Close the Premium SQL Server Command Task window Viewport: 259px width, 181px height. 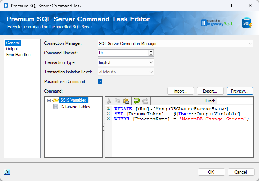250,6
